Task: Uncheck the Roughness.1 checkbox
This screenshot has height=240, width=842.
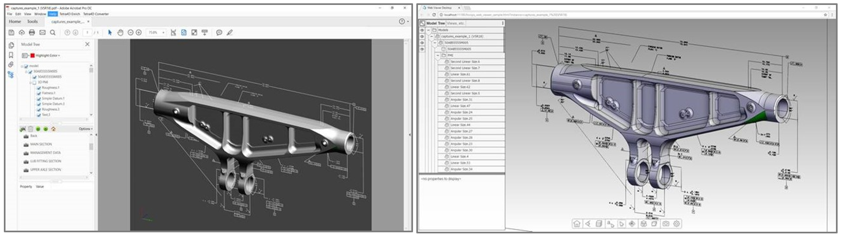Action: pos(38,88)
